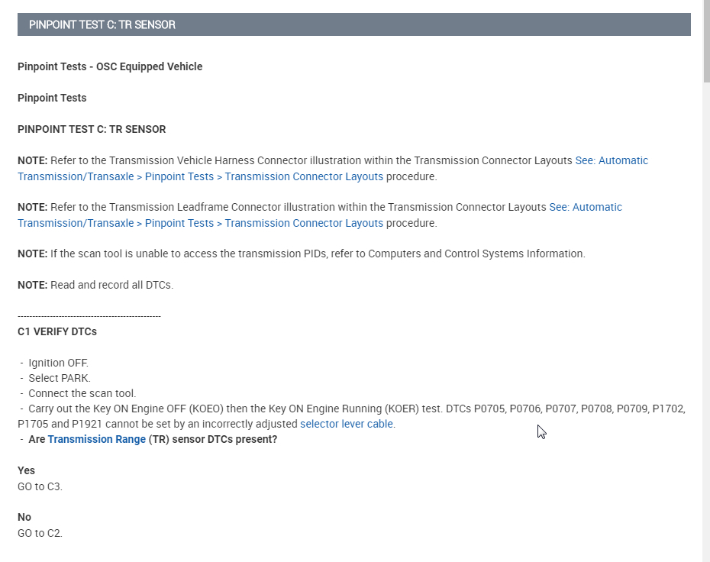Screen dimensions: 710x562
Task: Click the "Select PARK." step text
Action: [x=60, y=378]
